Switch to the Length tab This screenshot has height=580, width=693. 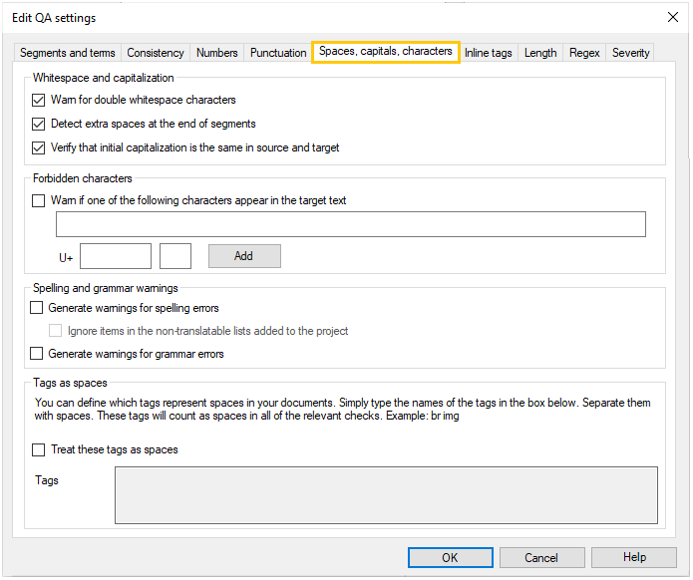pyautogui.click(x=540, y=53)
